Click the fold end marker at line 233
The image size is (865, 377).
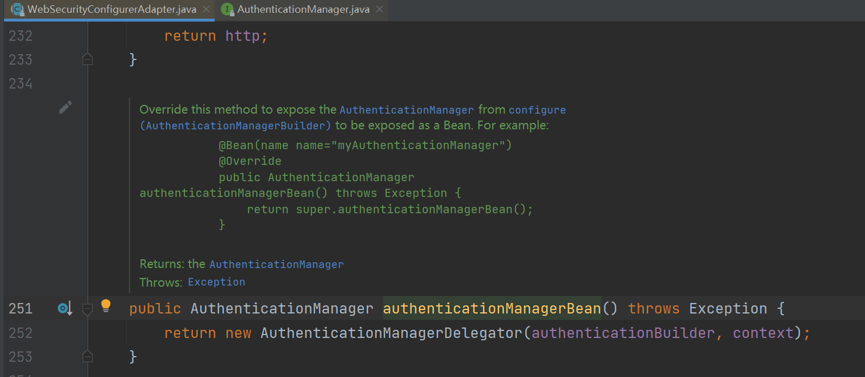click(87, 59)
